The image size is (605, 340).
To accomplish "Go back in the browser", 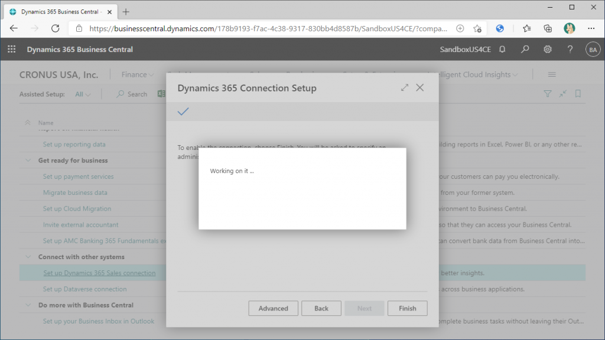I will pyautogui.click(x=14, y=28).
